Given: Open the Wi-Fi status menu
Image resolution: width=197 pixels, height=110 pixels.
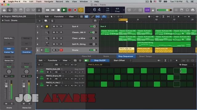Looking at the screenshot, I should click(x=160, y=2).
